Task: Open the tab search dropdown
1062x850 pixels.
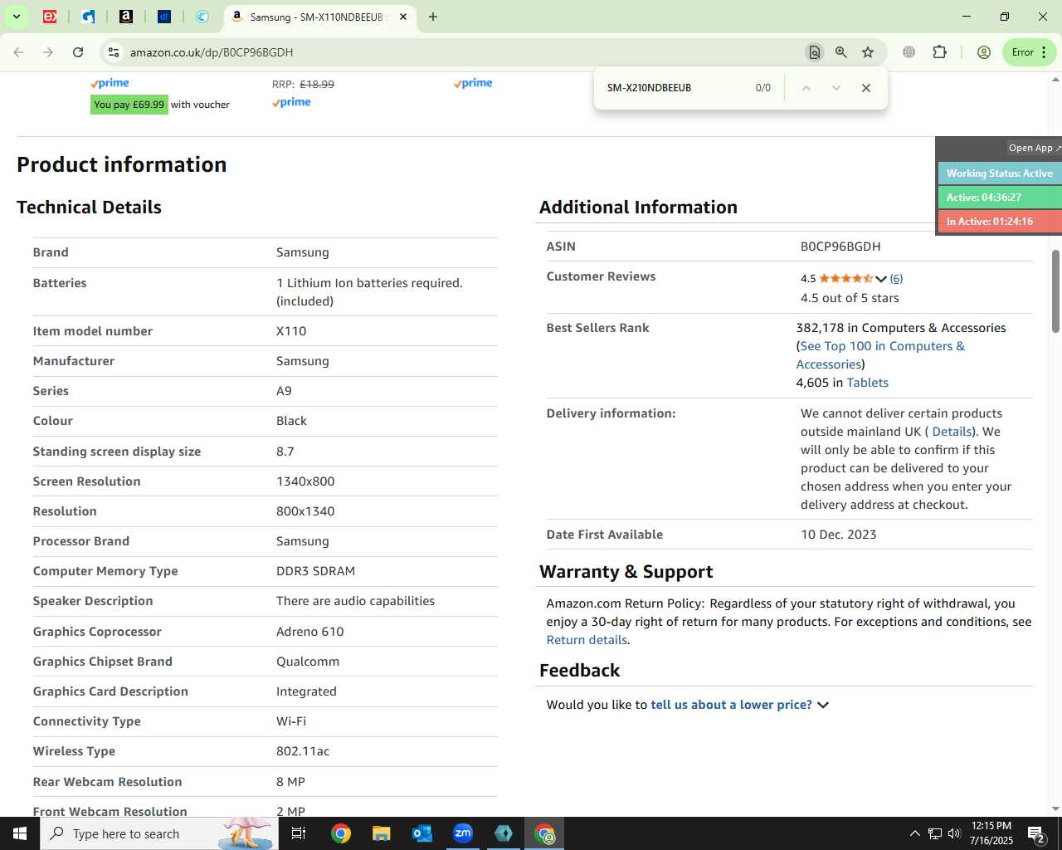Action: tap(16, 17)
